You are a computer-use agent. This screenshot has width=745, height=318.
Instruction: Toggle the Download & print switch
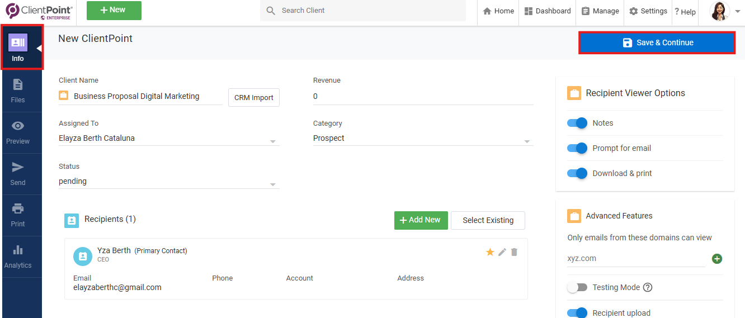pos(577,173)
